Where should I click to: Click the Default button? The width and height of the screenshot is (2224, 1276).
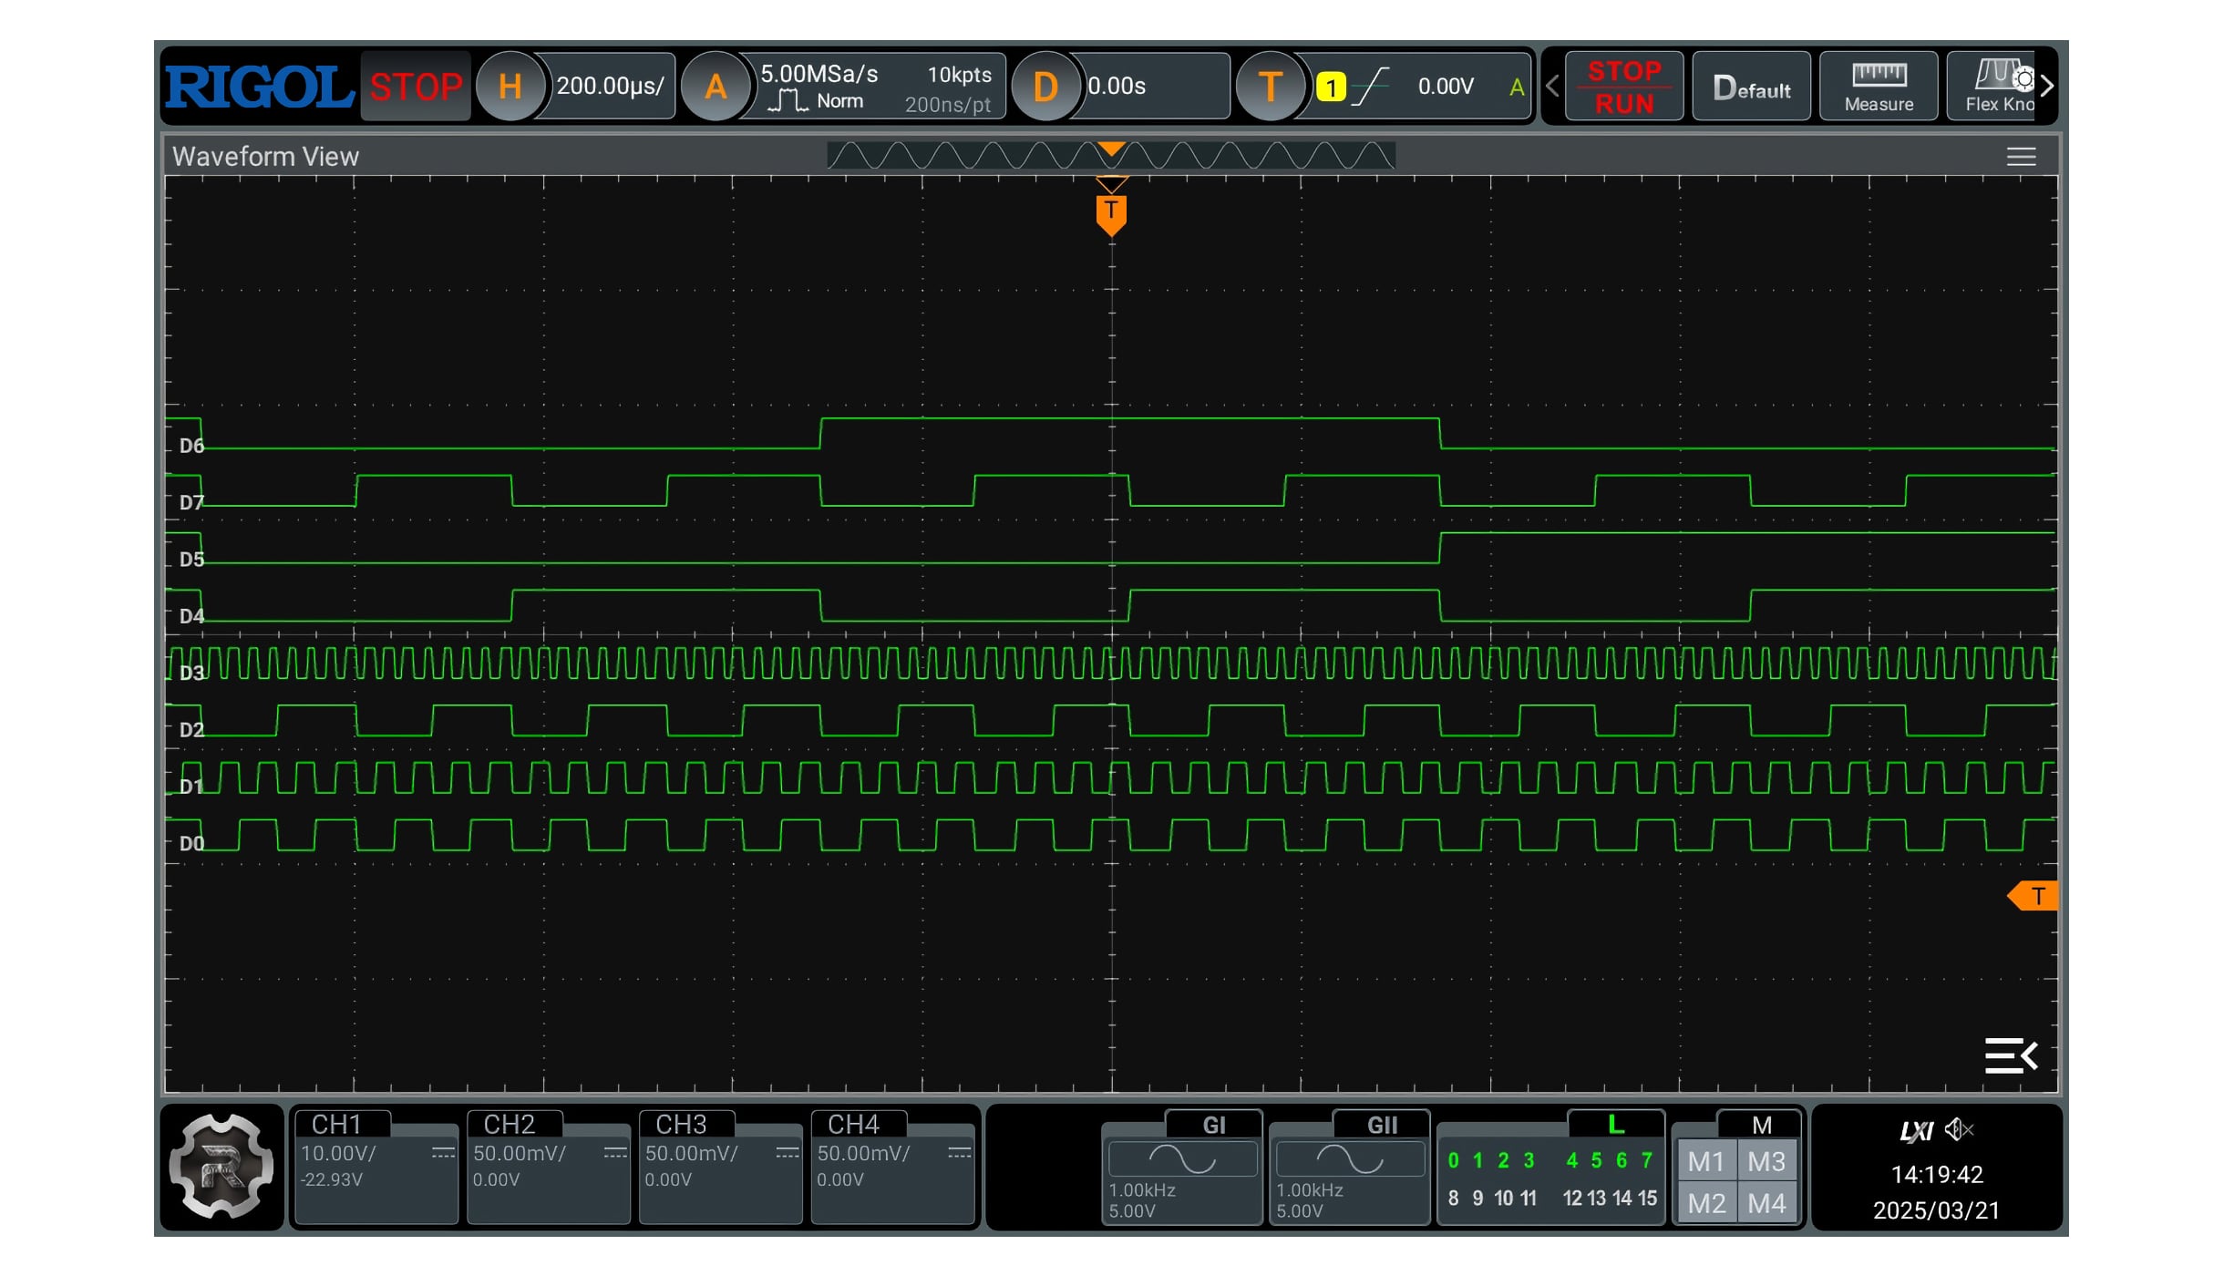(1751, 87)
